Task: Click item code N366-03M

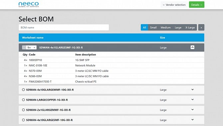Action: [35, 76]
